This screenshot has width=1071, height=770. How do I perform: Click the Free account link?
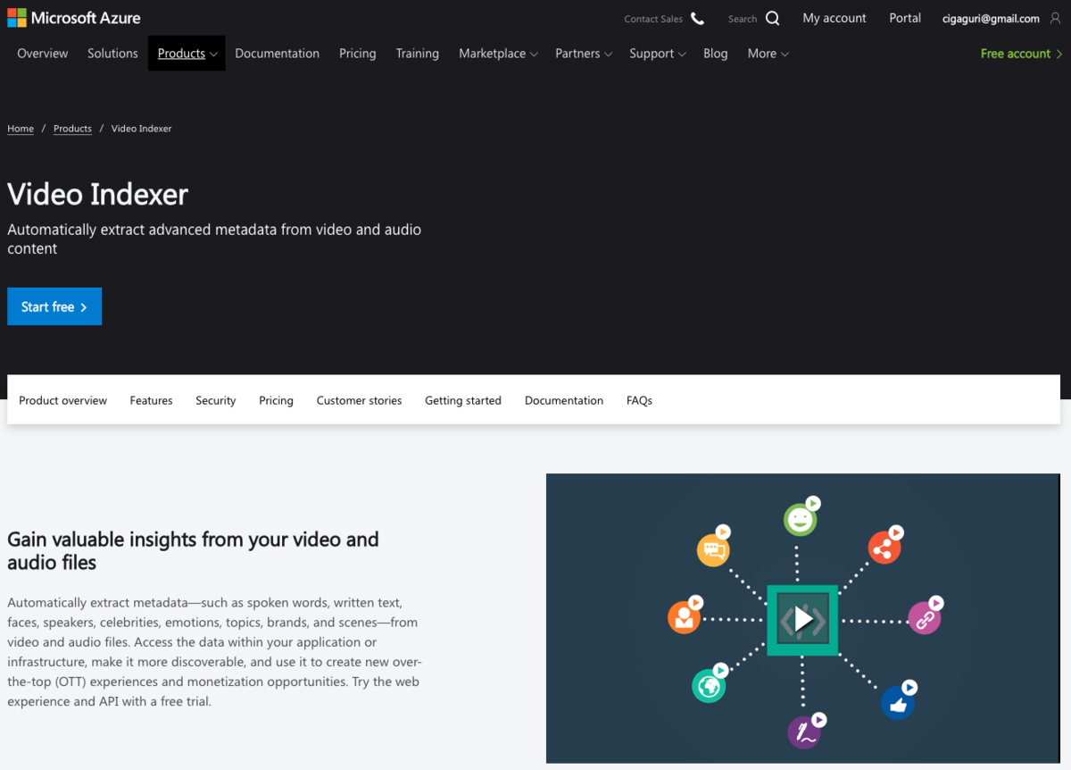1021,54
